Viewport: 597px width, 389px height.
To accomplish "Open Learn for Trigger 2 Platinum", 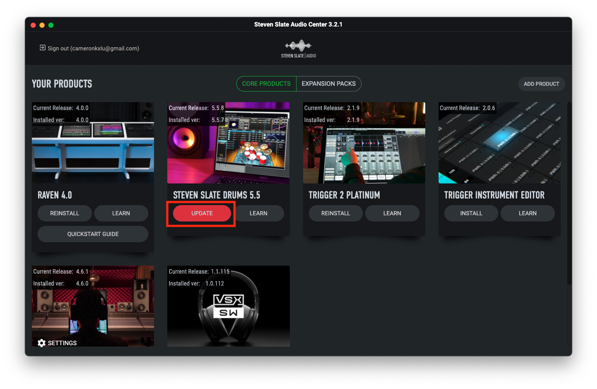I will 392,213.
